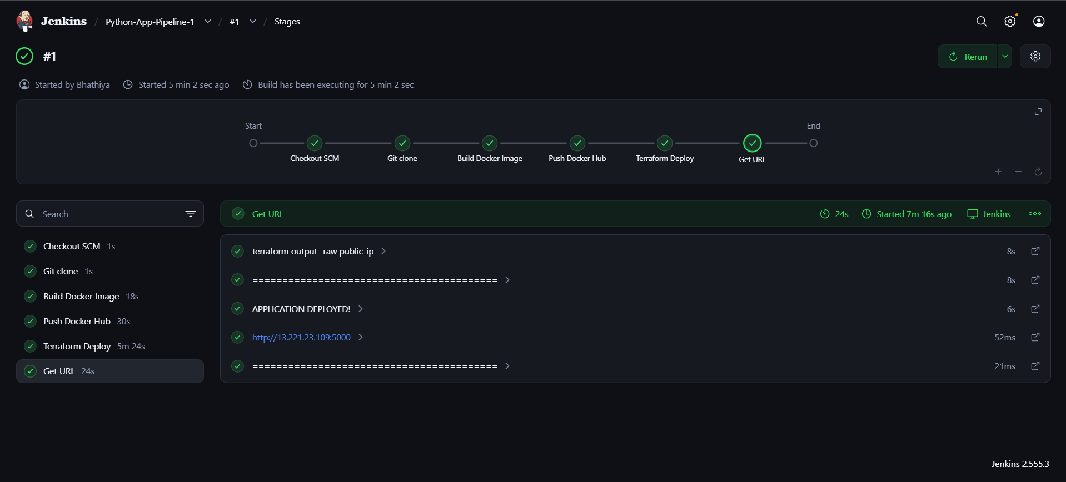
Task: Open the http://13.221.23.109:5000 link
Action: pos(301,337)
